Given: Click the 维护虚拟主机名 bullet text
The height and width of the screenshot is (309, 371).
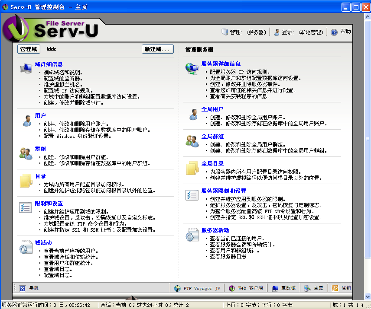Looking at the screenshot, I should (x=63, y=84).
